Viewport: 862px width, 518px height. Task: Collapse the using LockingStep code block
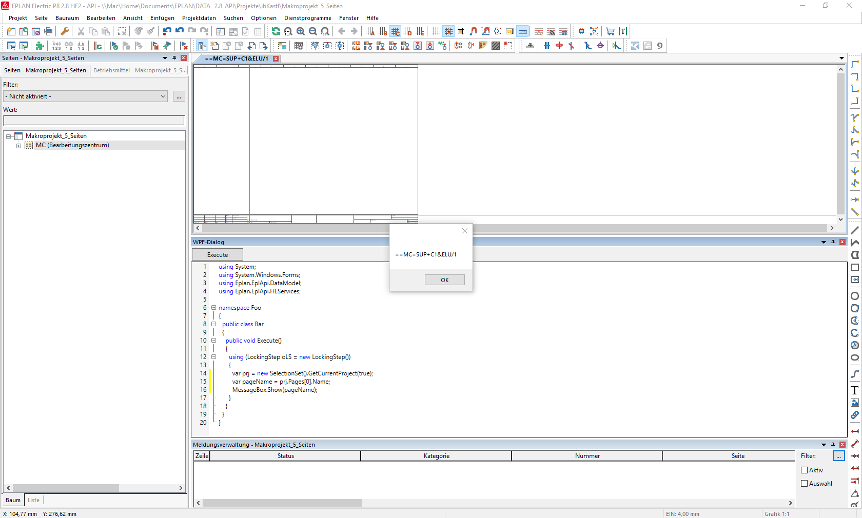[214, 357]
